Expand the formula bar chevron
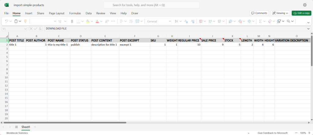The image size is (313, 135). click(309, 29)
